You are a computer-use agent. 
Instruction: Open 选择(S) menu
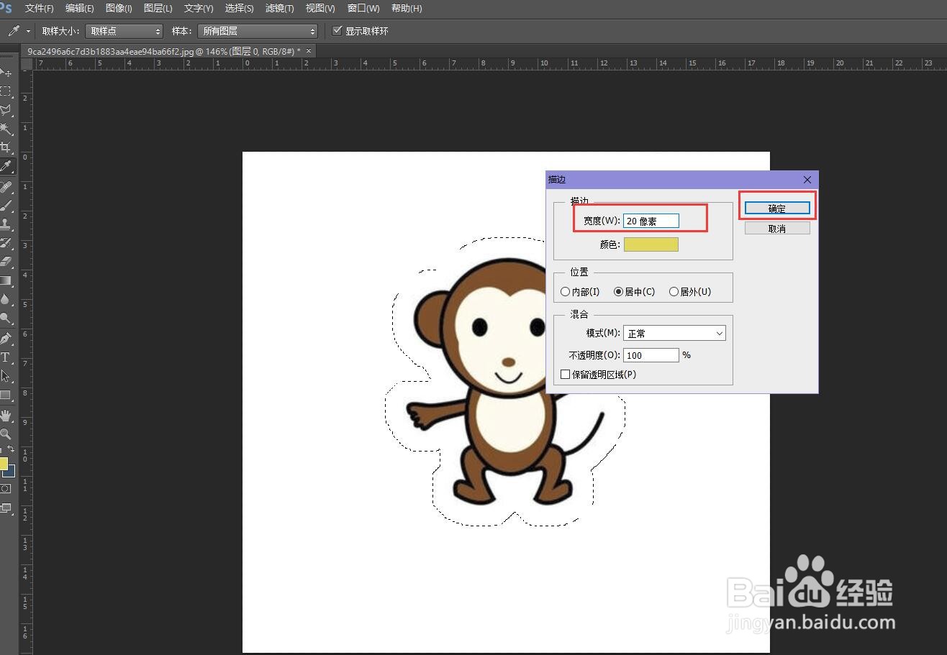[x=240, y=9]
